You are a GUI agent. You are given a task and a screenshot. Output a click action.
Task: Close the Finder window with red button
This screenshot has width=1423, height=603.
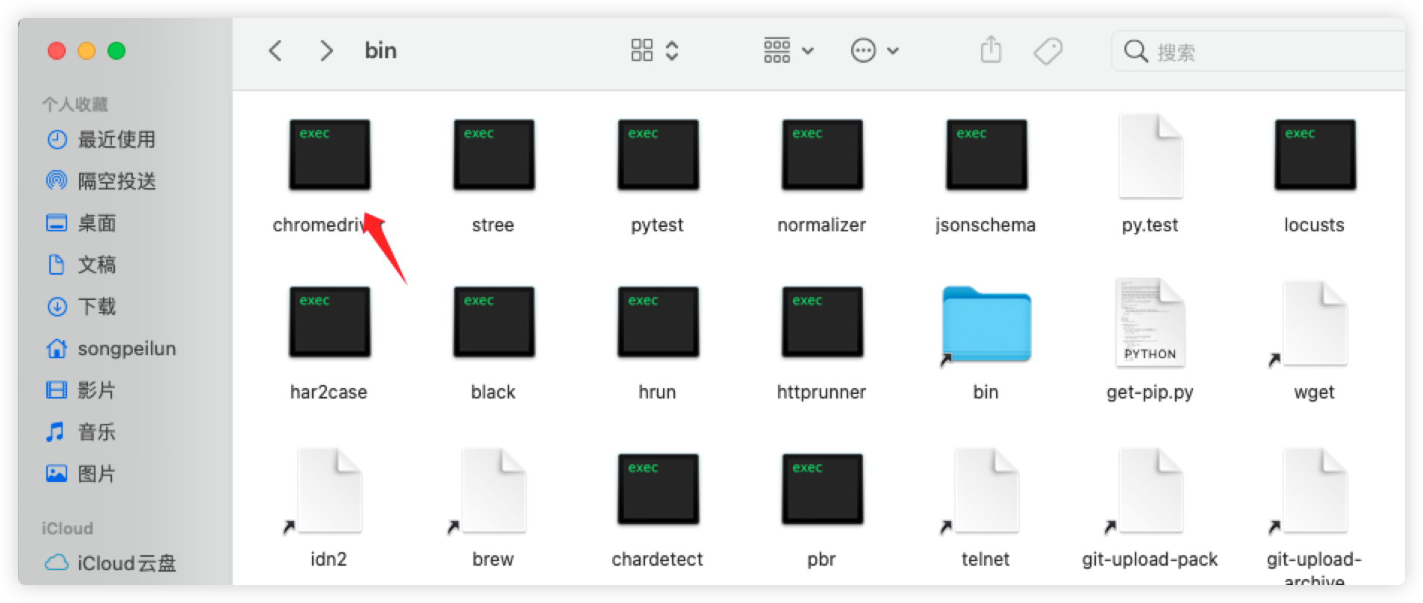pyautogui.click(x=57, y=51)
